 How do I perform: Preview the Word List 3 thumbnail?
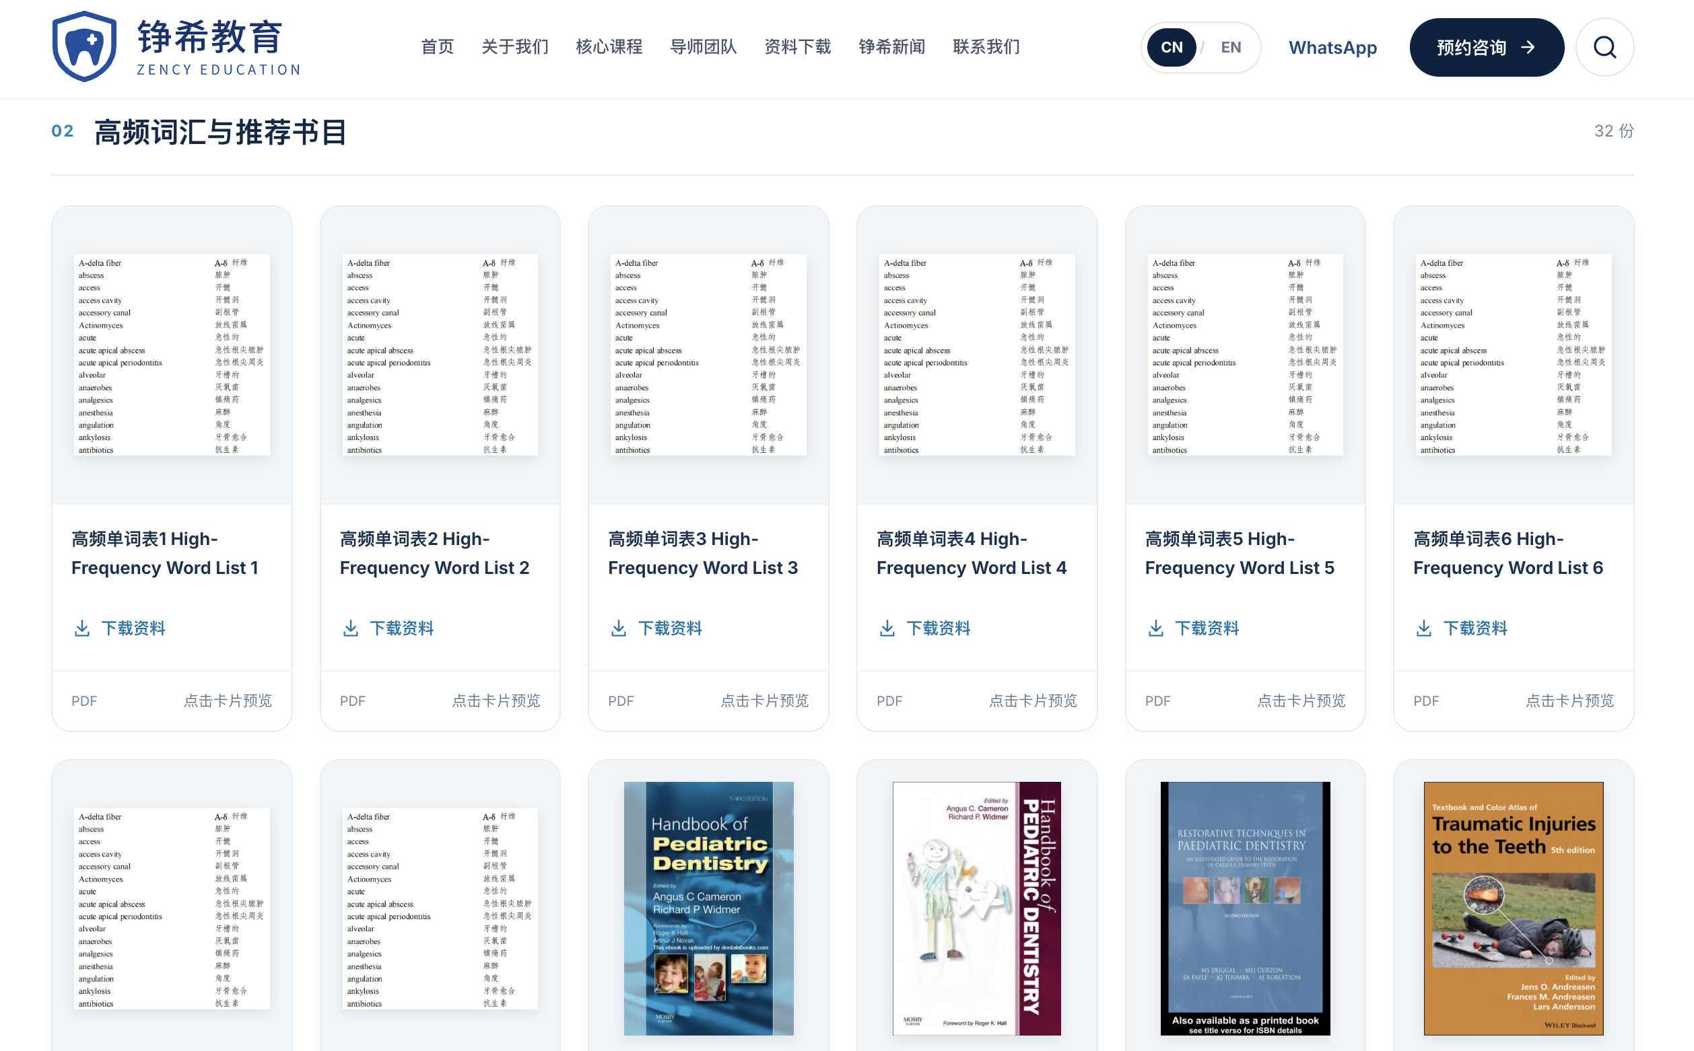coord(708,355)
